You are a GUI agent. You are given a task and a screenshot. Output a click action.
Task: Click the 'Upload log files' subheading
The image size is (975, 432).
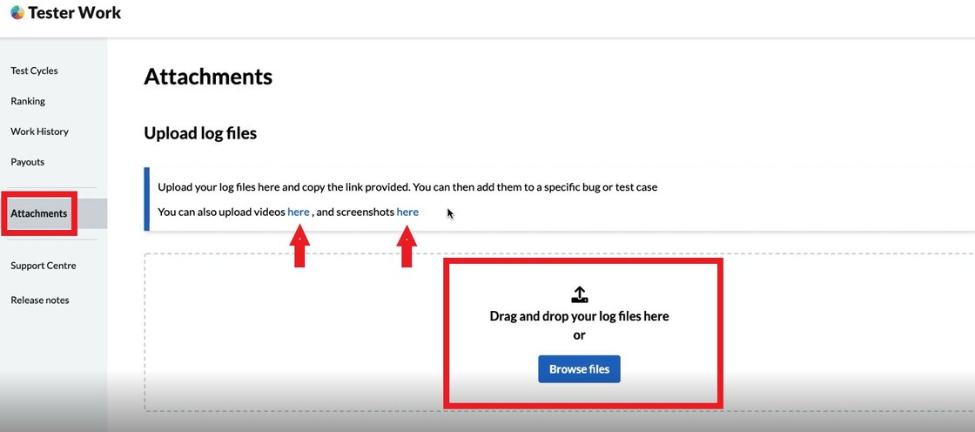200,133
